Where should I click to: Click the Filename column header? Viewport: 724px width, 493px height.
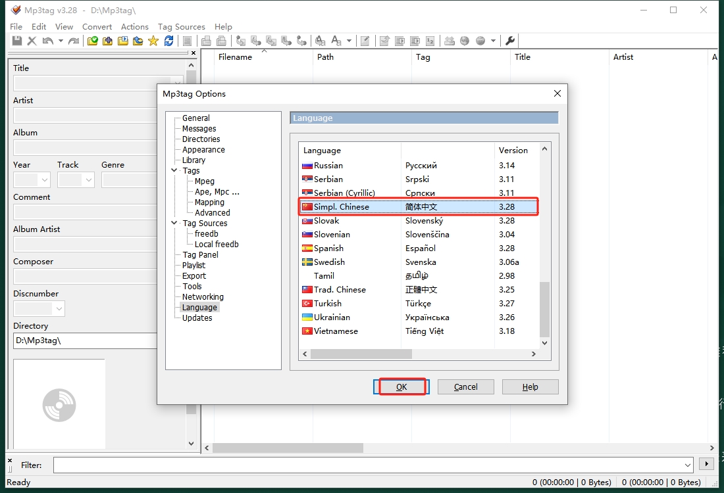click(264, 57)
